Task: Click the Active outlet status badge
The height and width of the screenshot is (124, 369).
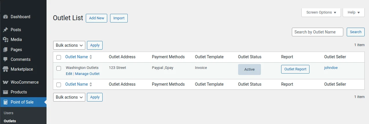Action: tap(249, 69)
